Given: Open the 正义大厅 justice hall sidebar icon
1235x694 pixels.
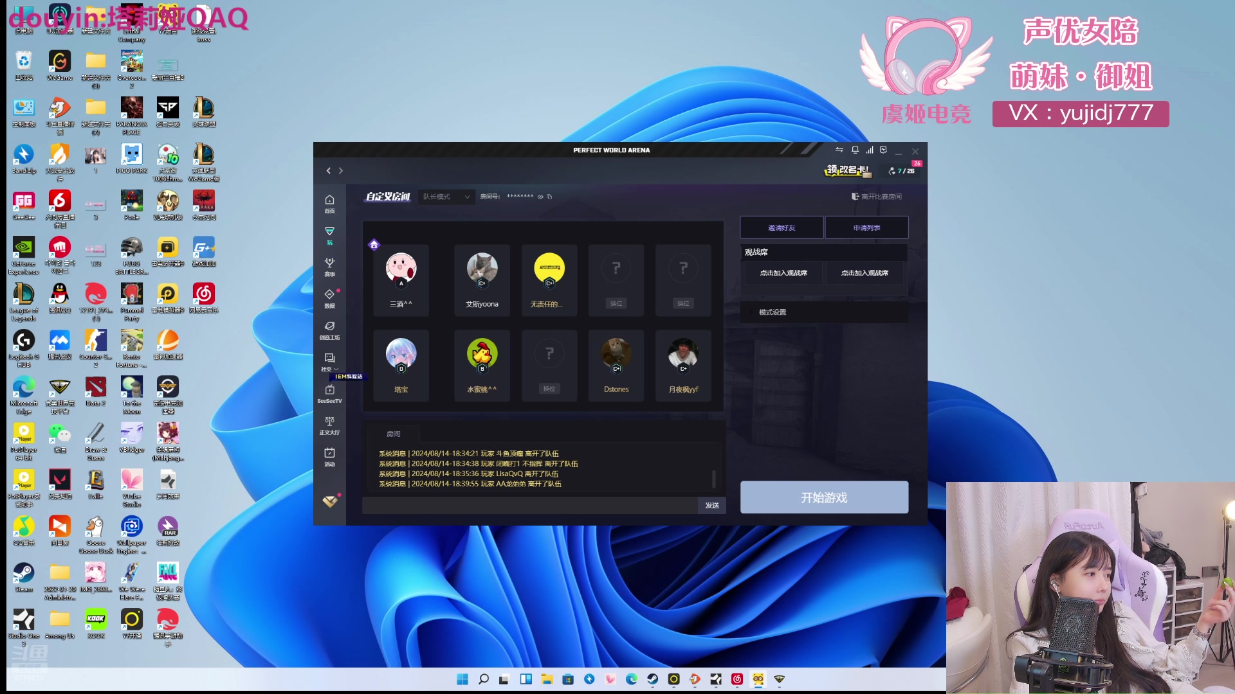Looking at the screenshot, I should point(329,425).
